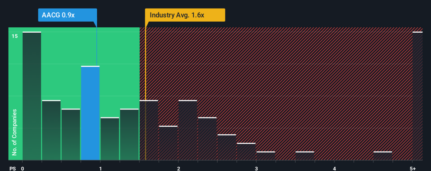Click the bar between PS 2.25 and 2.5

point(207,139)
